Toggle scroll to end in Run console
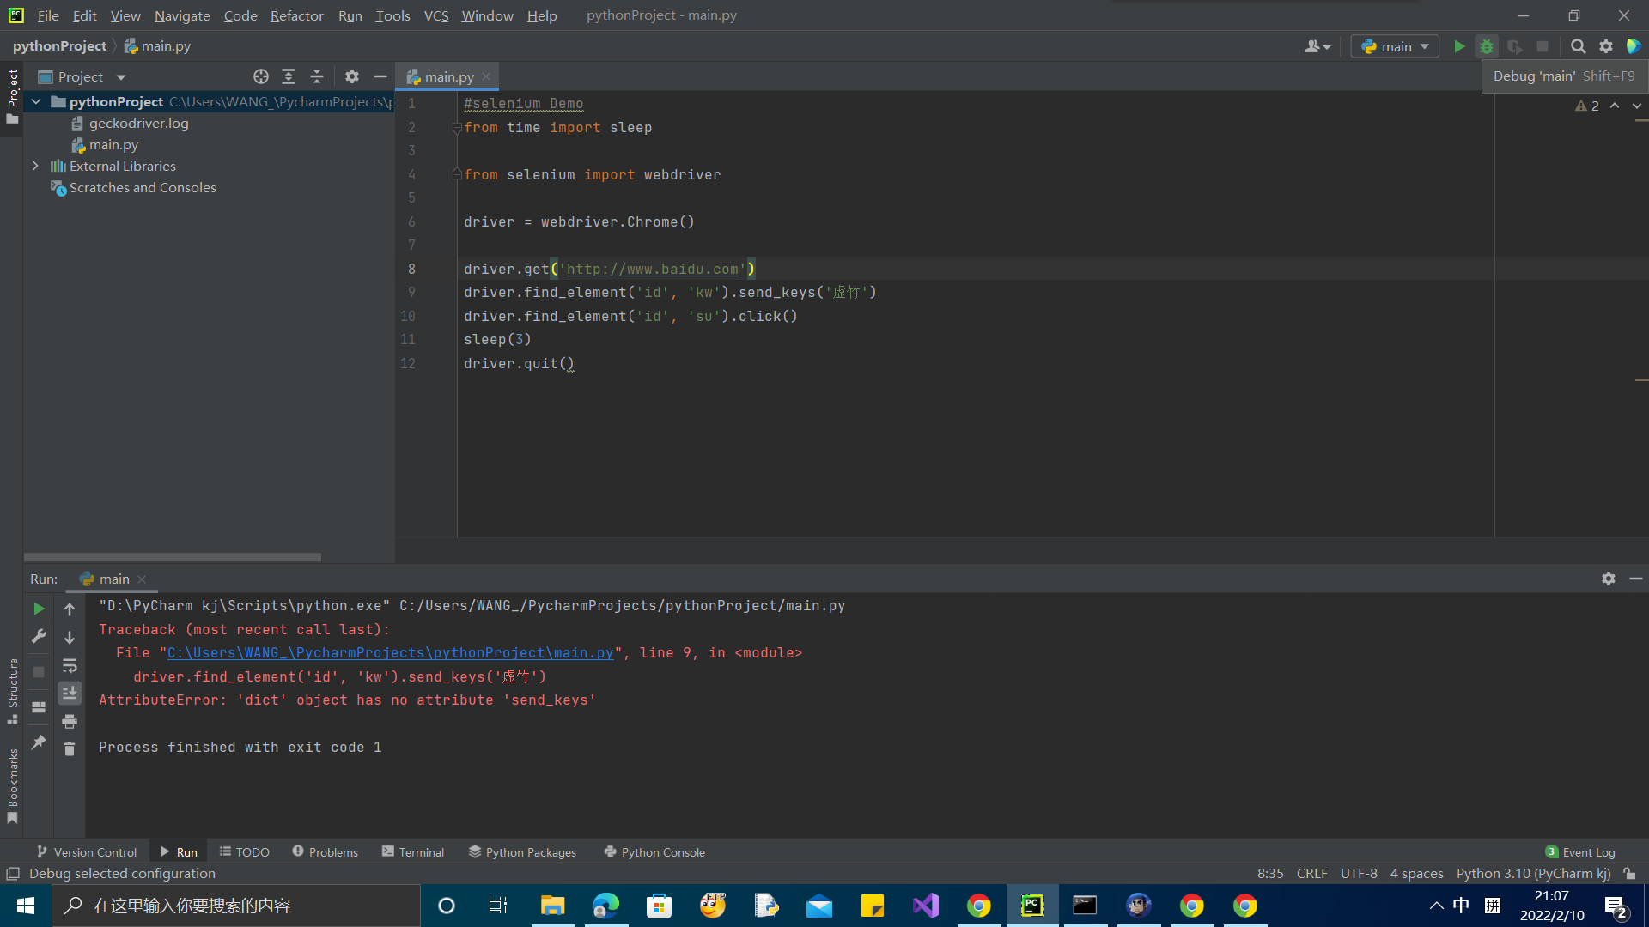The width and height of the screenshot is (1649, 927). (70, 693)
